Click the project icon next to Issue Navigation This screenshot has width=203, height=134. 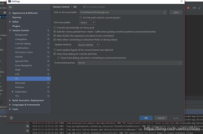pyautogui.click(x=48, y=65)
